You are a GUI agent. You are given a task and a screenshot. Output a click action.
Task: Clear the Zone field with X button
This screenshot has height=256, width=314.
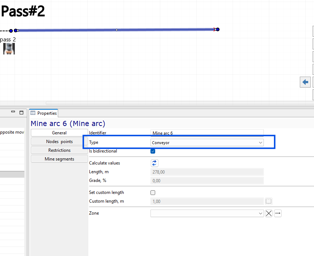269,214
